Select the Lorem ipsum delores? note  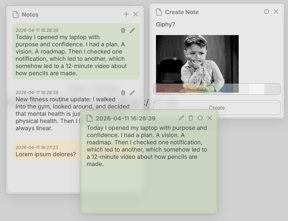coord(46,150)
